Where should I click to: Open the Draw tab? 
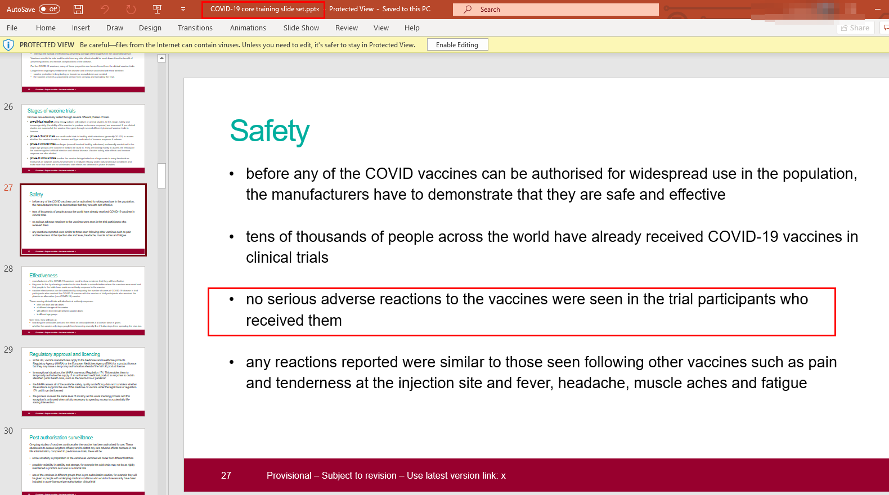pyautogui.click(x=115, y=28)
